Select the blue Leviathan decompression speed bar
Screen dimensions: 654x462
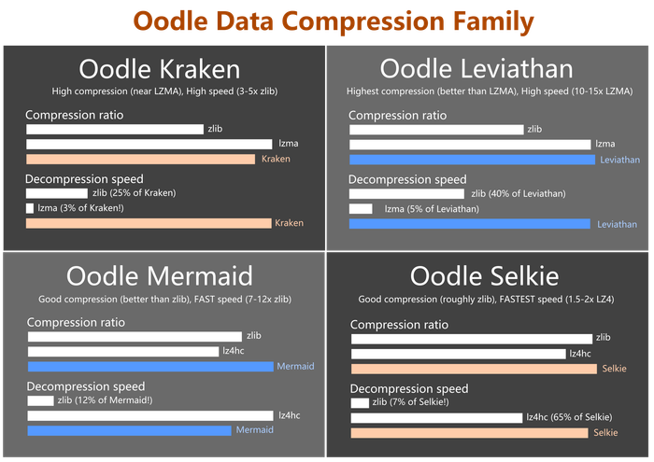469,224
